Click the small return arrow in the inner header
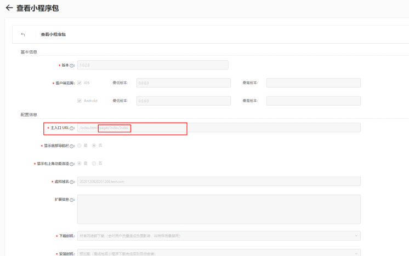The width and height of the screenshot is (409, 256). coord(23,34)
